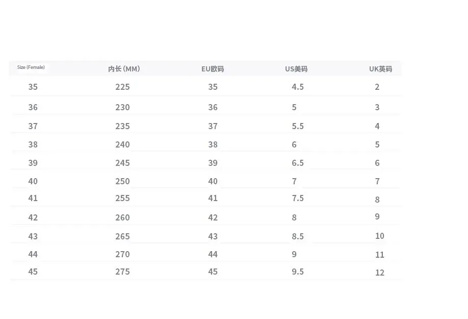Select UK size 12 cell
The width and height of the screenshot is (468, 319).
(380, 273)
